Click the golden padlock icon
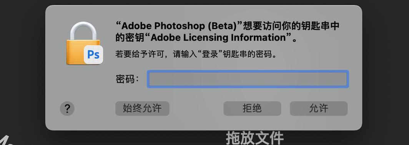 pos(83,43)
